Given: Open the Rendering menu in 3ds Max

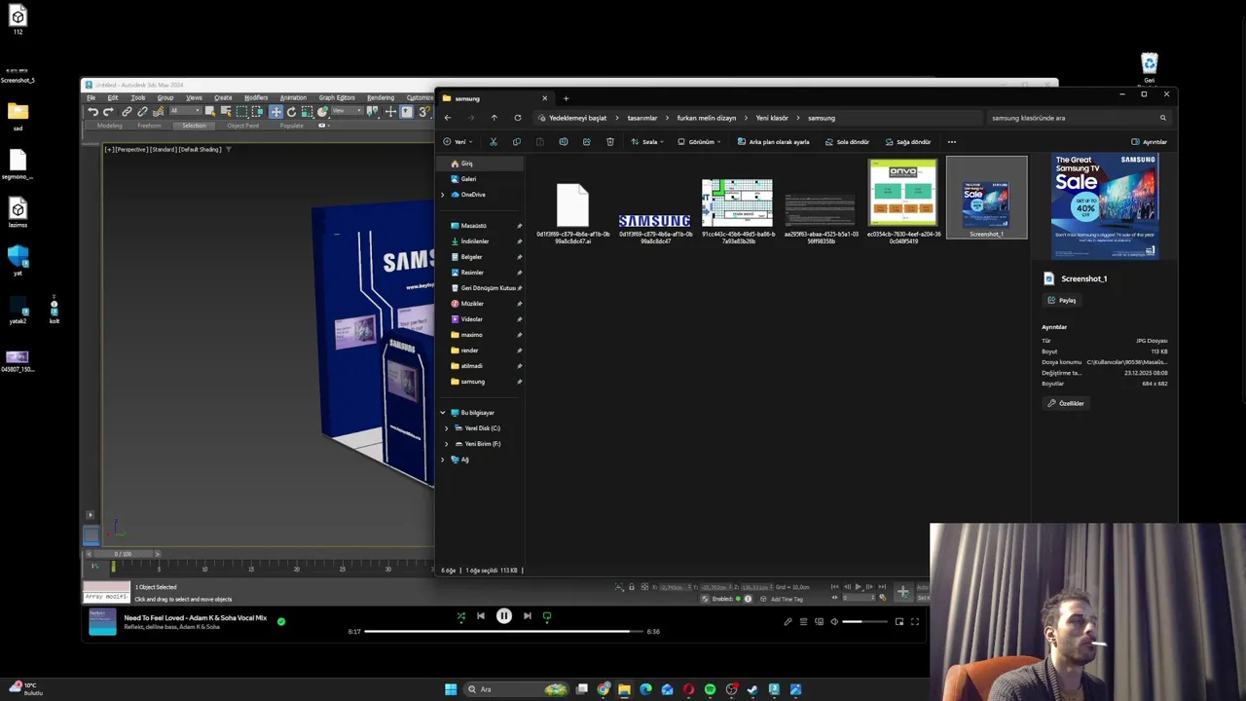Looking at the screenshot, I should [x=381, y=97].
